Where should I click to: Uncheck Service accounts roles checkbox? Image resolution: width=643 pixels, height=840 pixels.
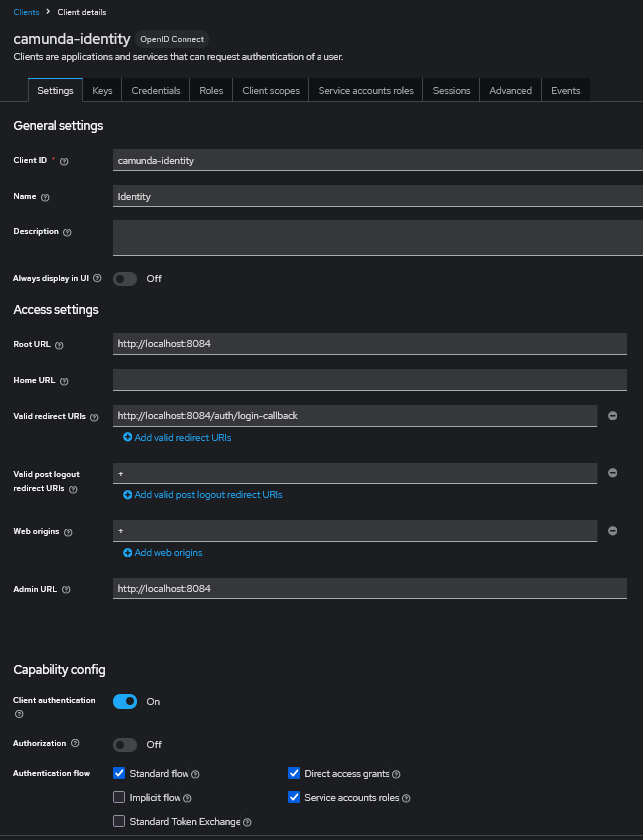click(x=294, y=798)
